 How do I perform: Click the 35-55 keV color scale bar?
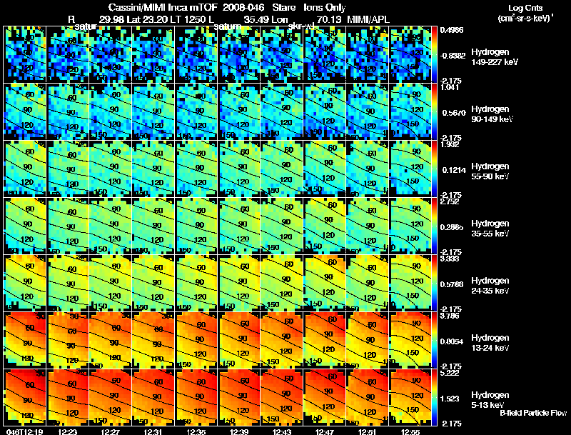point(435,226)
